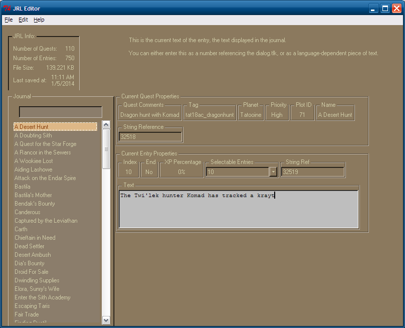Click the XP Percentage value 0%
This screenshot has width=405, height=328.
pyautogui.click(x=181, y=172)
